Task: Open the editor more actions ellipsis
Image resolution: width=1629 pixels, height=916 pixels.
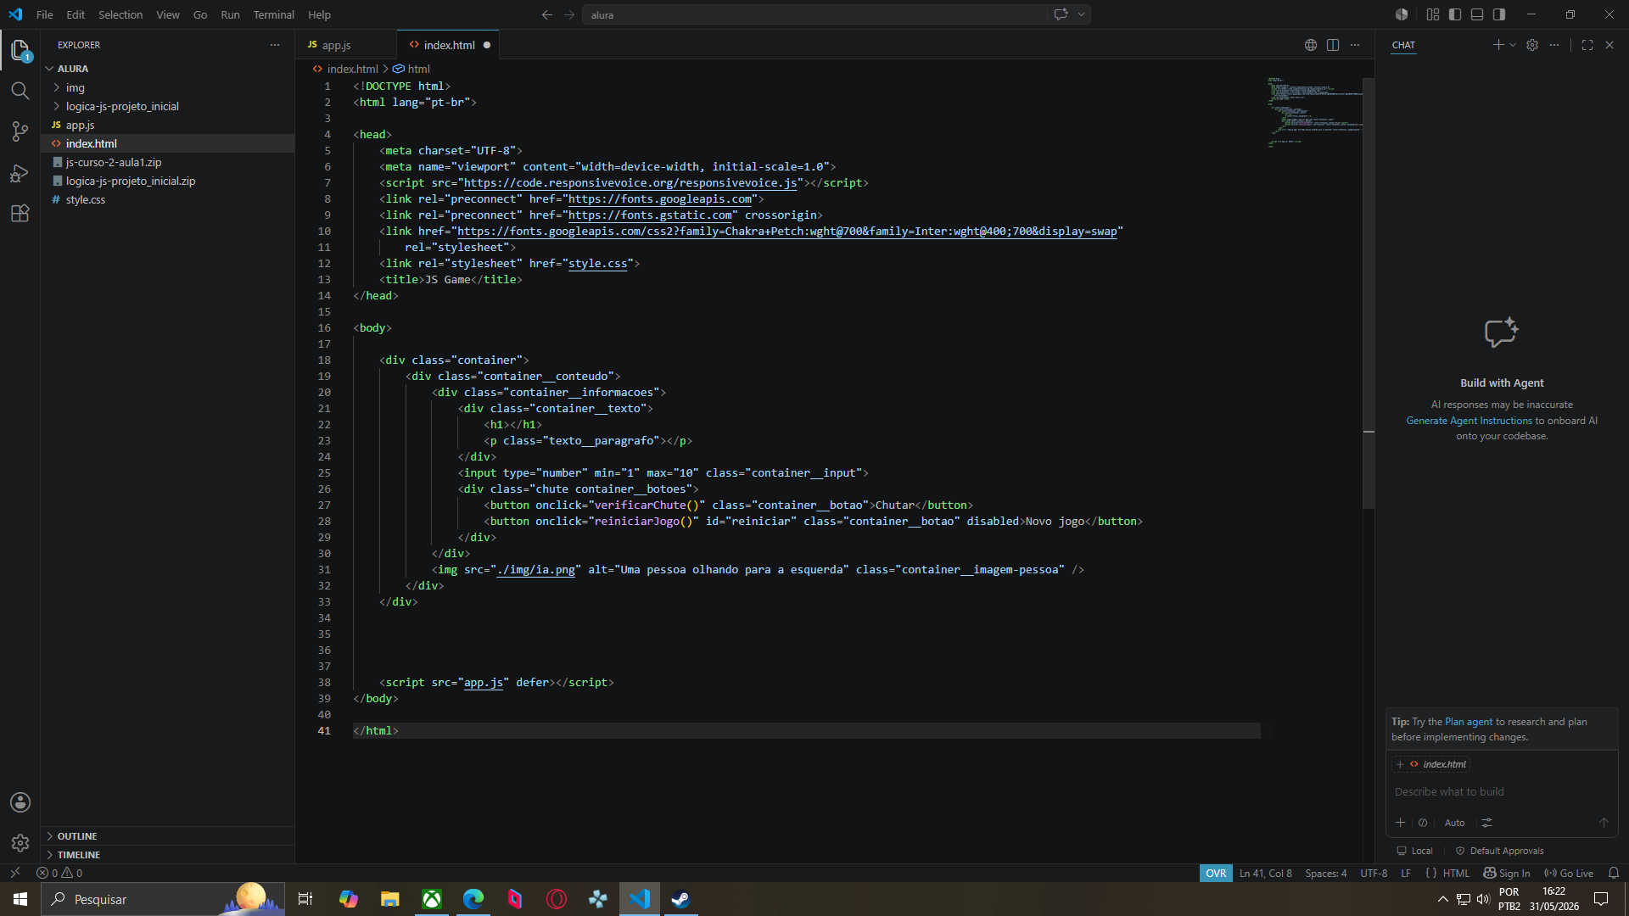Action: click(1355, 45)
